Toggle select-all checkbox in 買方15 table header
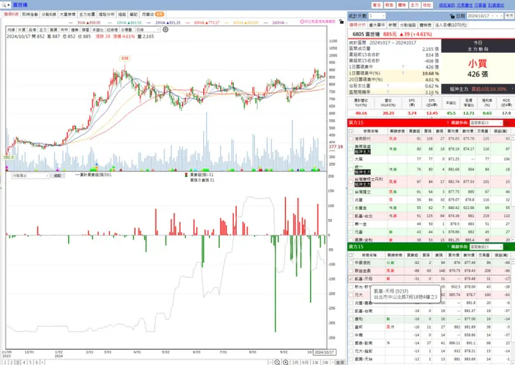The image size is (515, 365). tap(351, 131)
